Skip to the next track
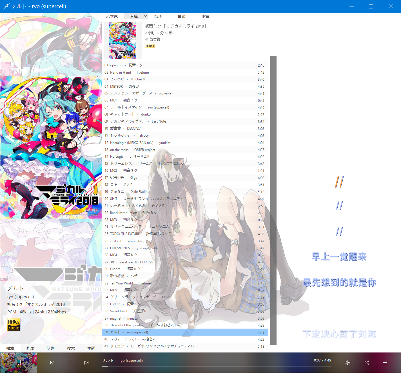The width and height of the screenshot is (401, 373). [86, 363]
